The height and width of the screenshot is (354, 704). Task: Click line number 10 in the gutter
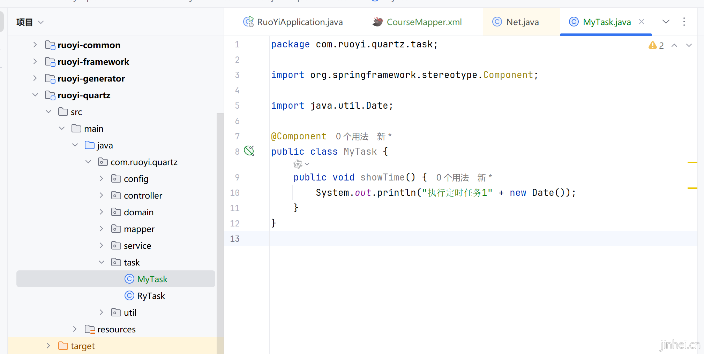(235, 193)
